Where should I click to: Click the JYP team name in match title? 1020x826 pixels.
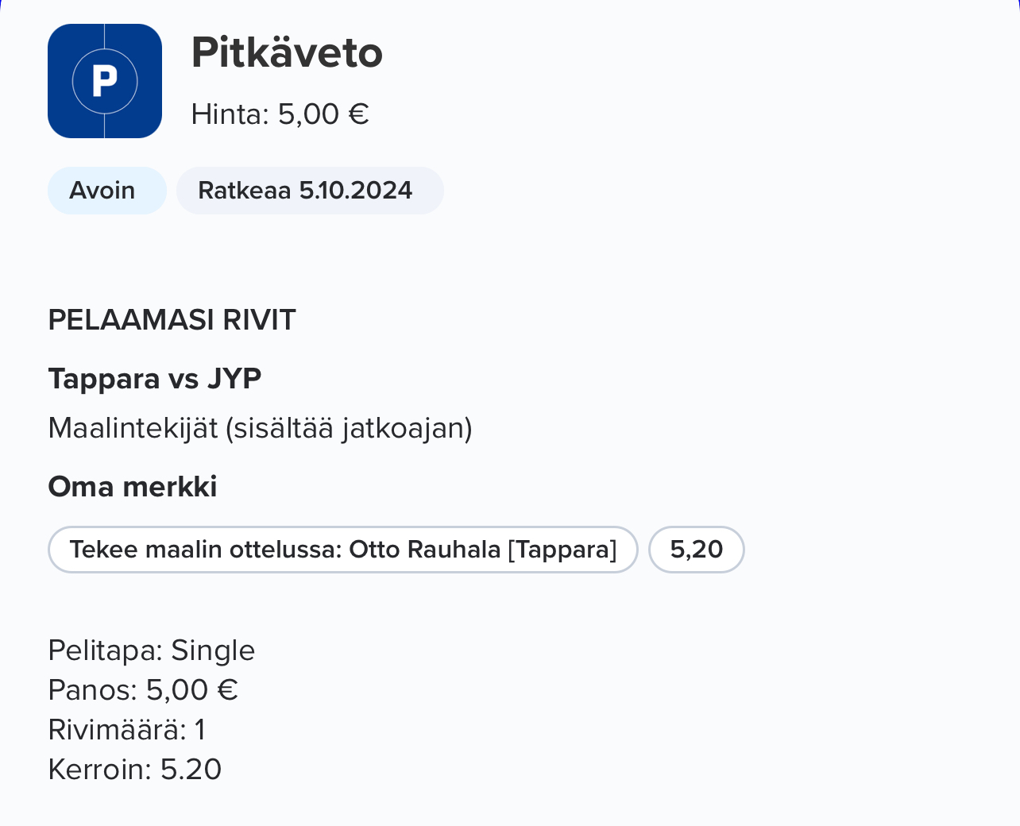[234, 379]
